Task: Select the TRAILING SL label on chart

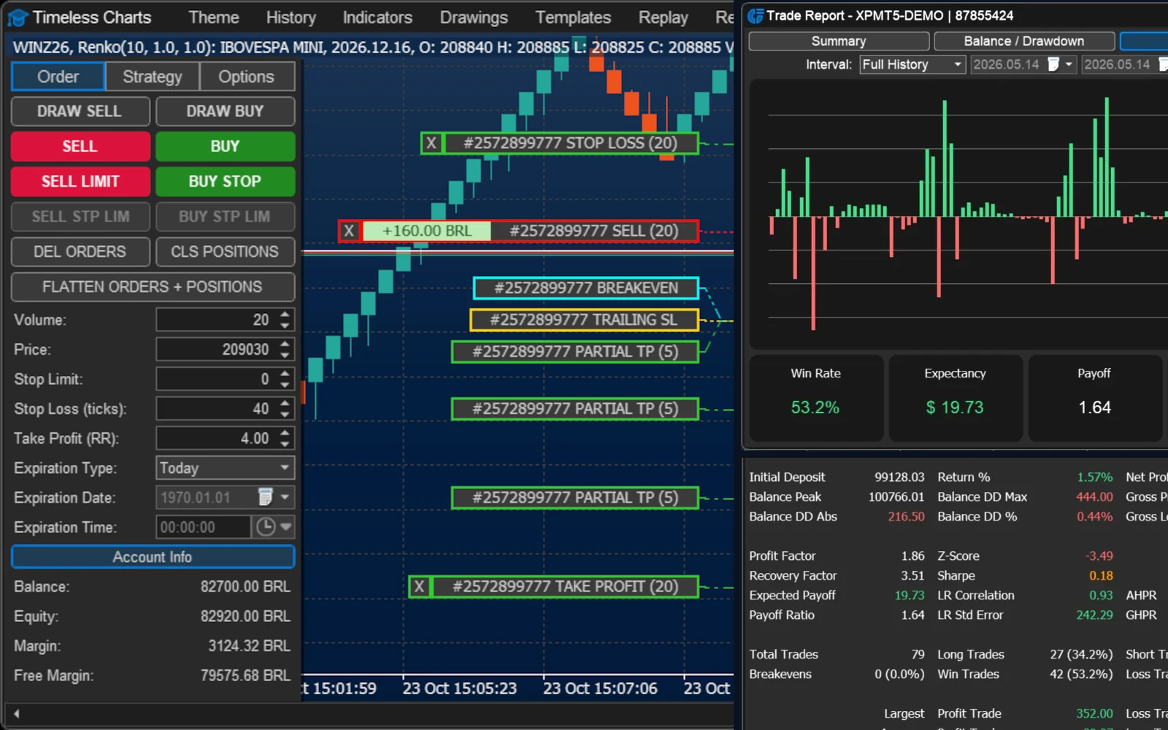Action: pyautogui.click(x=584, y=320)
